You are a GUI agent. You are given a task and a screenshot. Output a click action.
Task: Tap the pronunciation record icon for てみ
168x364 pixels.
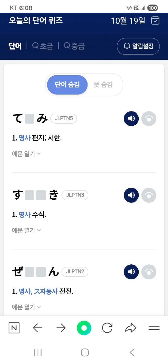pyautogui.click(x=149, y=118)
